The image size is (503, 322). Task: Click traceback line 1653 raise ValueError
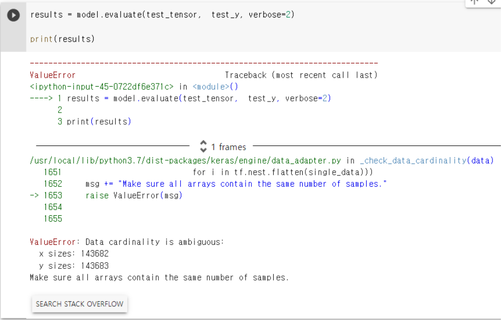click(x=134, y=196)
